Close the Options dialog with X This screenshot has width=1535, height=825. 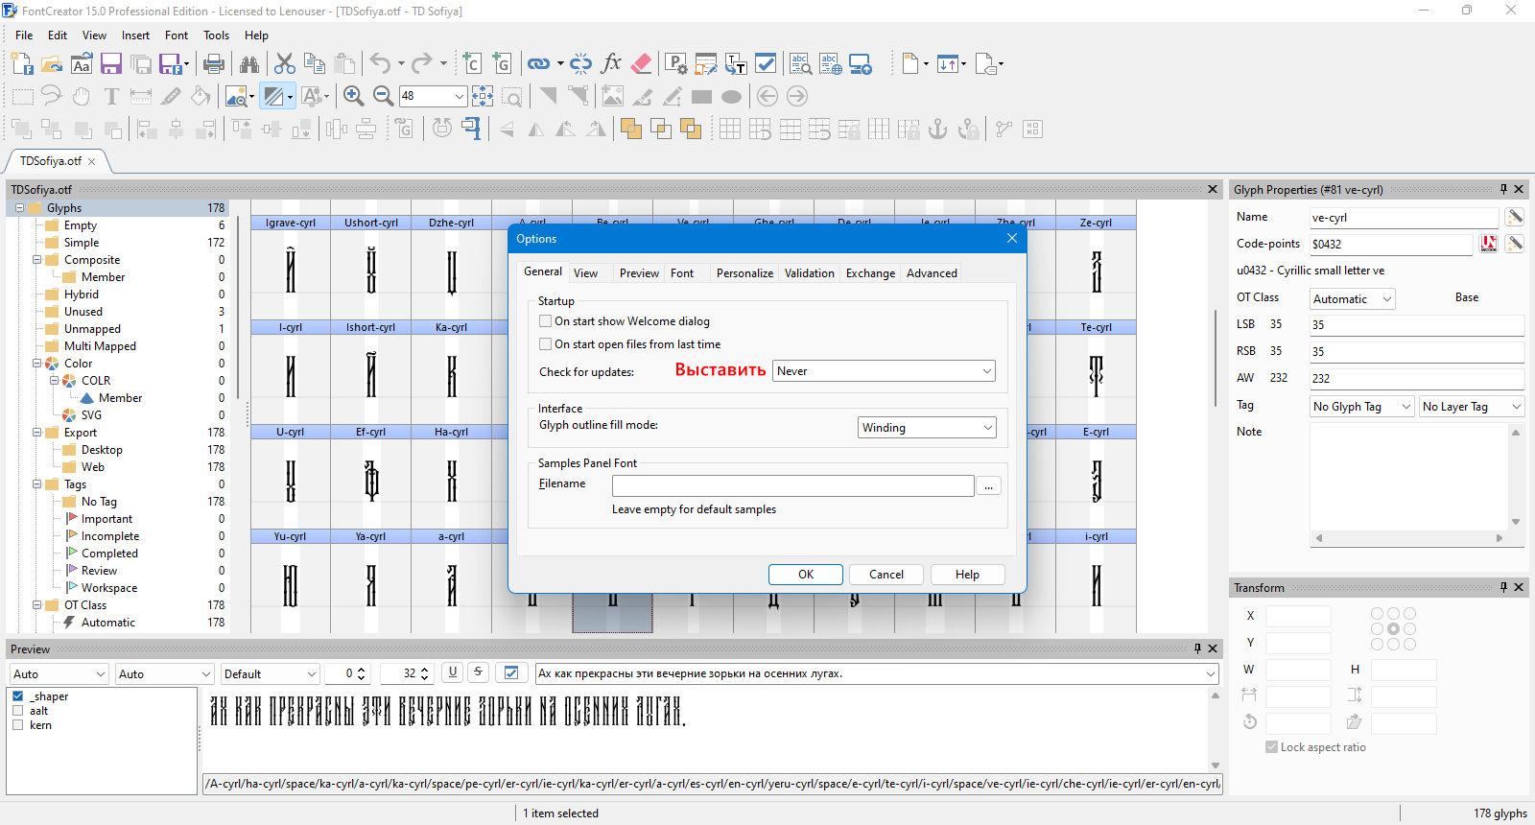[1011, 239]
